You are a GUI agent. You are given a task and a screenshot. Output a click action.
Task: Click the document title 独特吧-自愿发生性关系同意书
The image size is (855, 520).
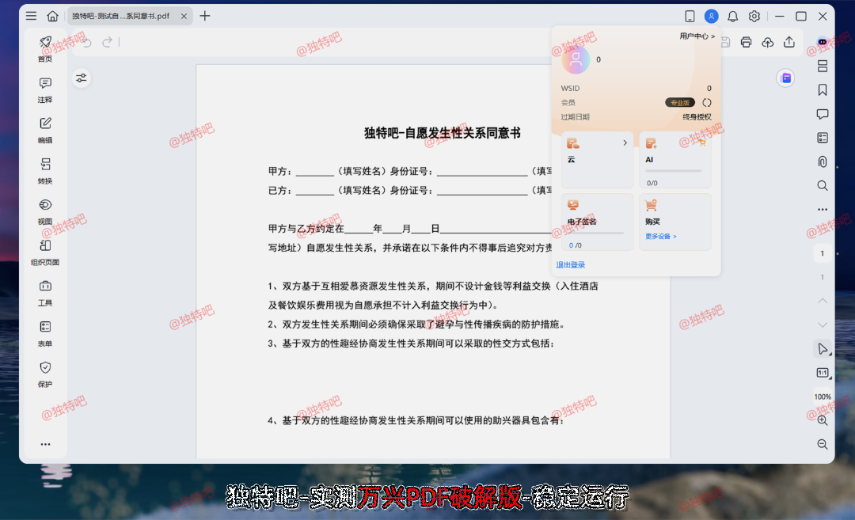[443, 133]
